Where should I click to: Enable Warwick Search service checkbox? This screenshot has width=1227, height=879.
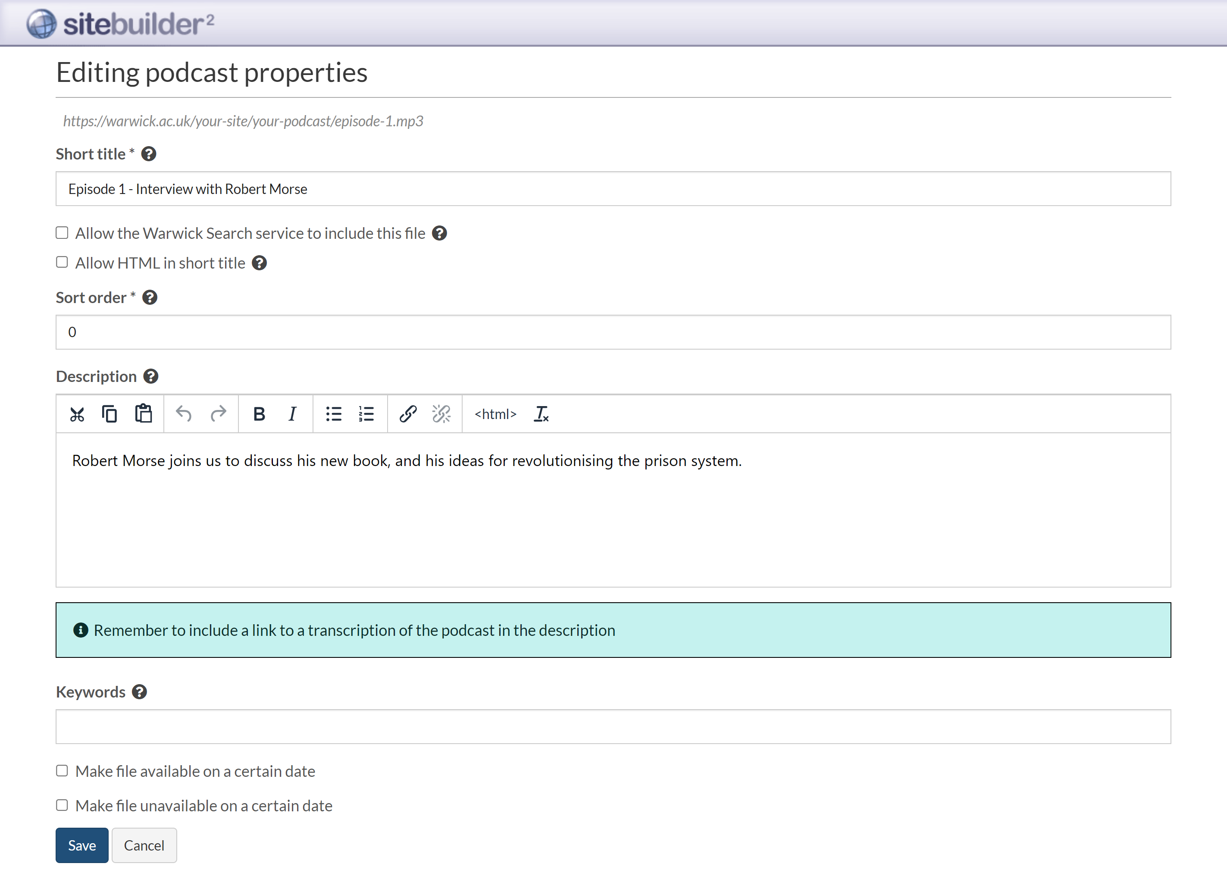(x=62, y=233)
